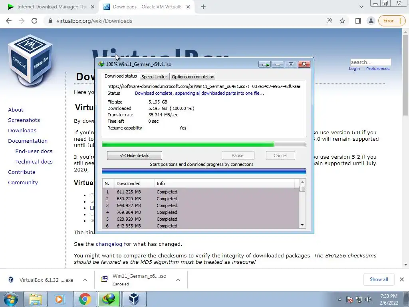Image resolution: width=409 pixels, height=307 pixels.
Task: Click the Error update button in Chrome
Action: click(392, 21)
